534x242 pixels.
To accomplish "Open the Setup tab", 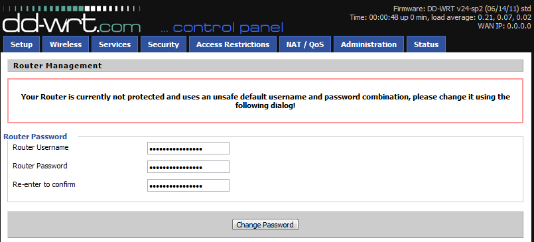I will [x=21, y=44].
